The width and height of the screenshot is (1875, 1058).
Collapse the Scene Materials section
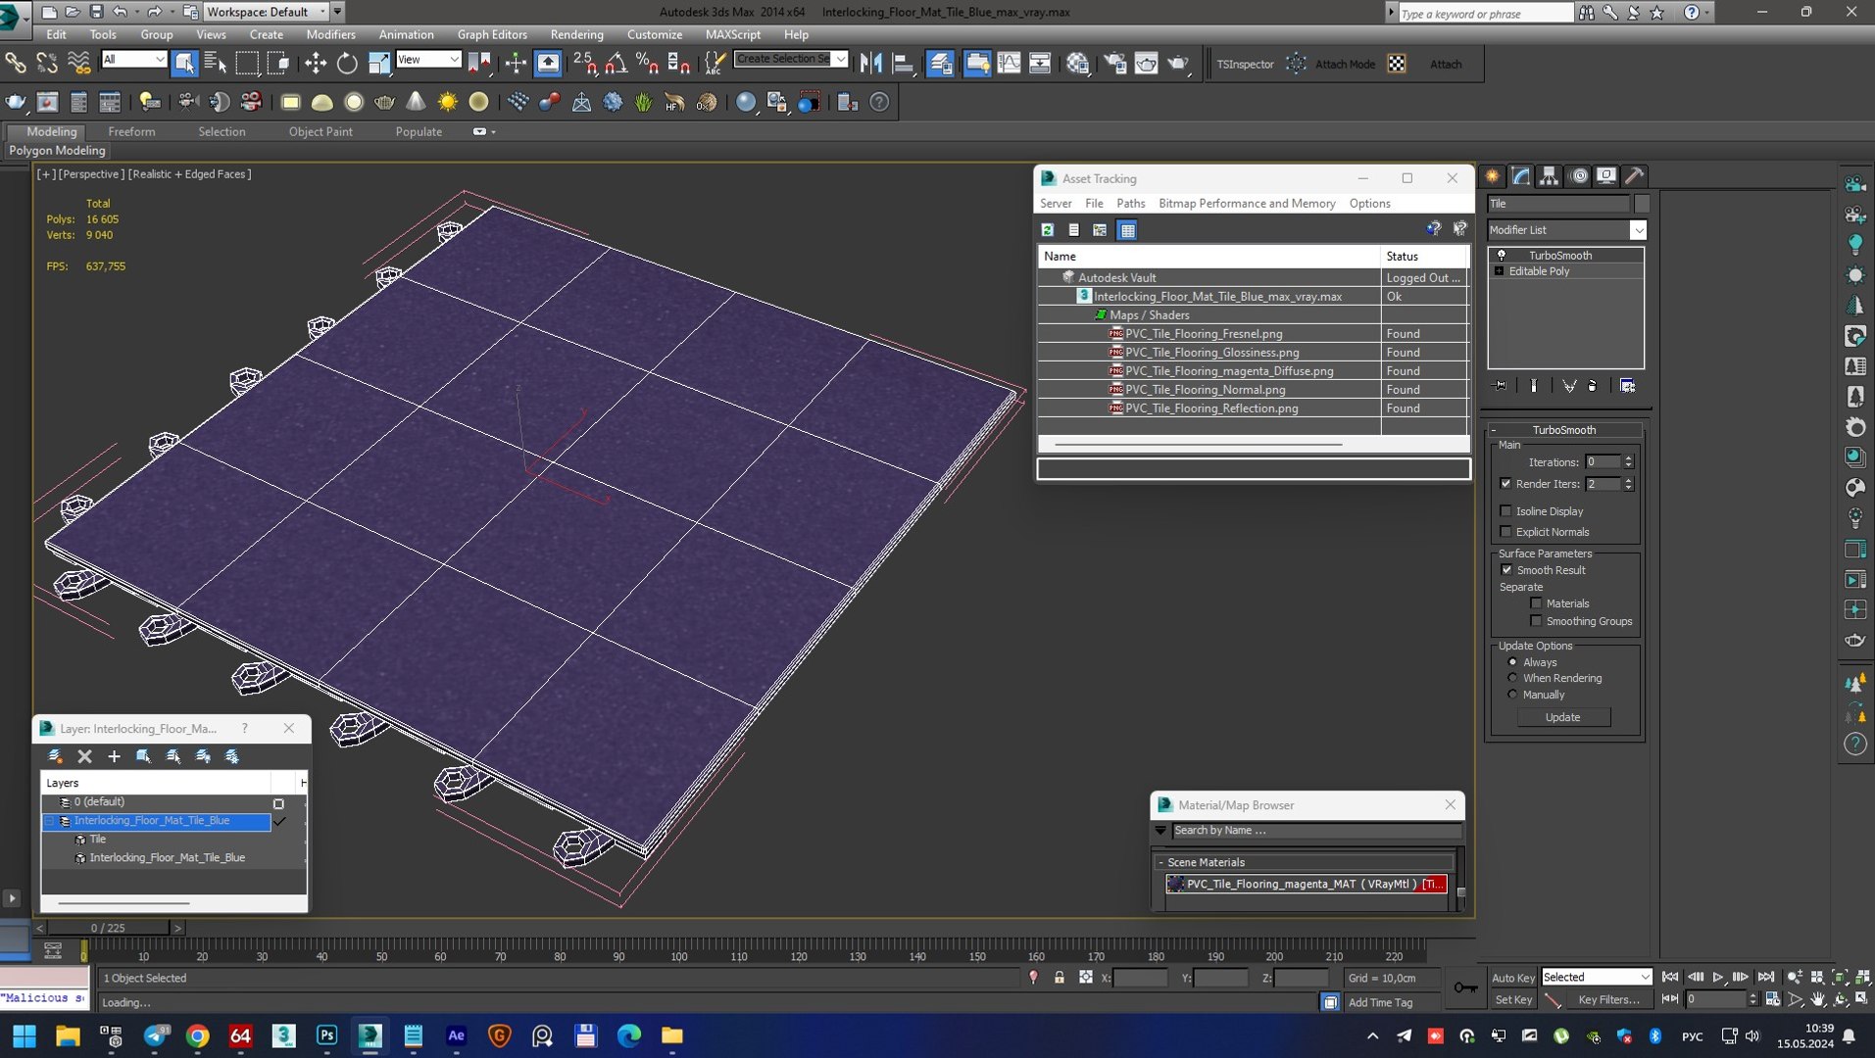pos(1160,863)
